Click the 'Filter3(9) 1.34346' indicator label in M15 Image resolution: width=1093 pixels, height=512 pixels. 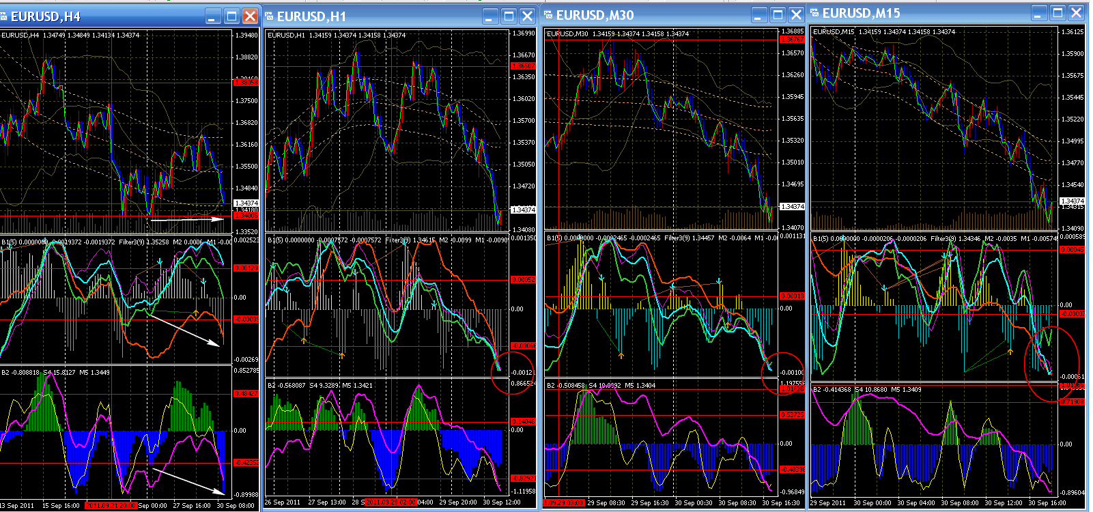pyautogui.click(x=955, y=239)
